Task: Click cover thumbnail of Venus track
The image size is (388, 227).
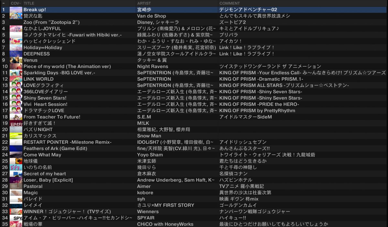Action: (16, 60)
